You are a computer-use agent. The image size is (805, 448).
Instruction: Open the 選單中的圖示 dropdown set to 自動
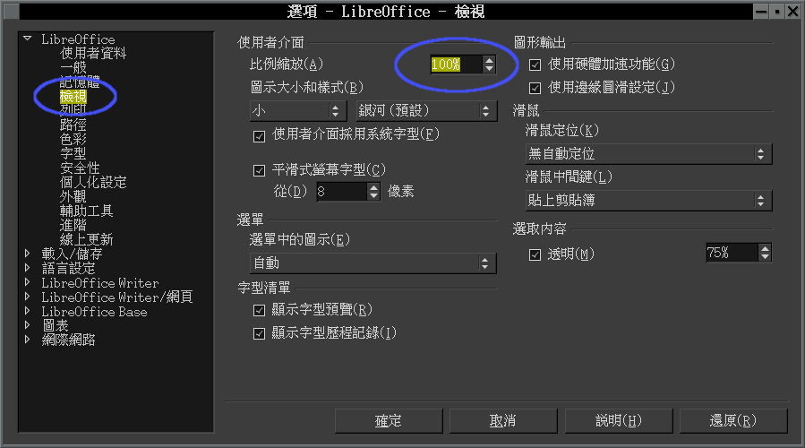373,263
